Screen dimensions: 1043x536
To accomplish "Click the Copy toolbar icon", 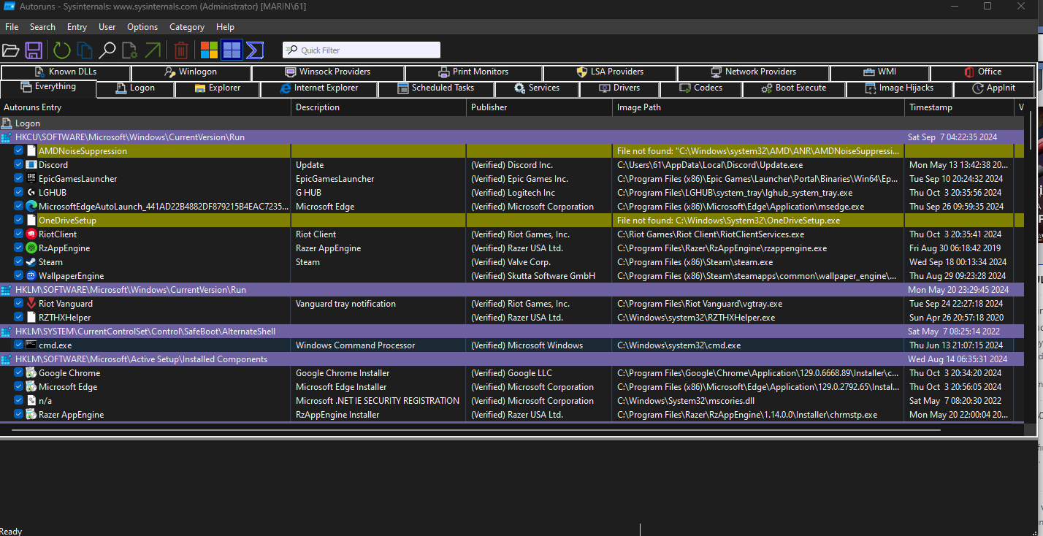I will click(x=85, y=50).
